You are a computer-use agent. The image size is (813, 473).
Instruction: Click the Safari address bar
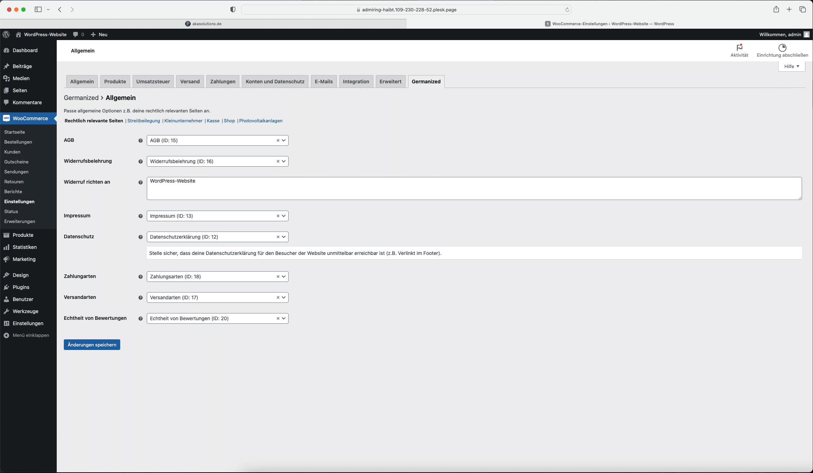[406, 10]
